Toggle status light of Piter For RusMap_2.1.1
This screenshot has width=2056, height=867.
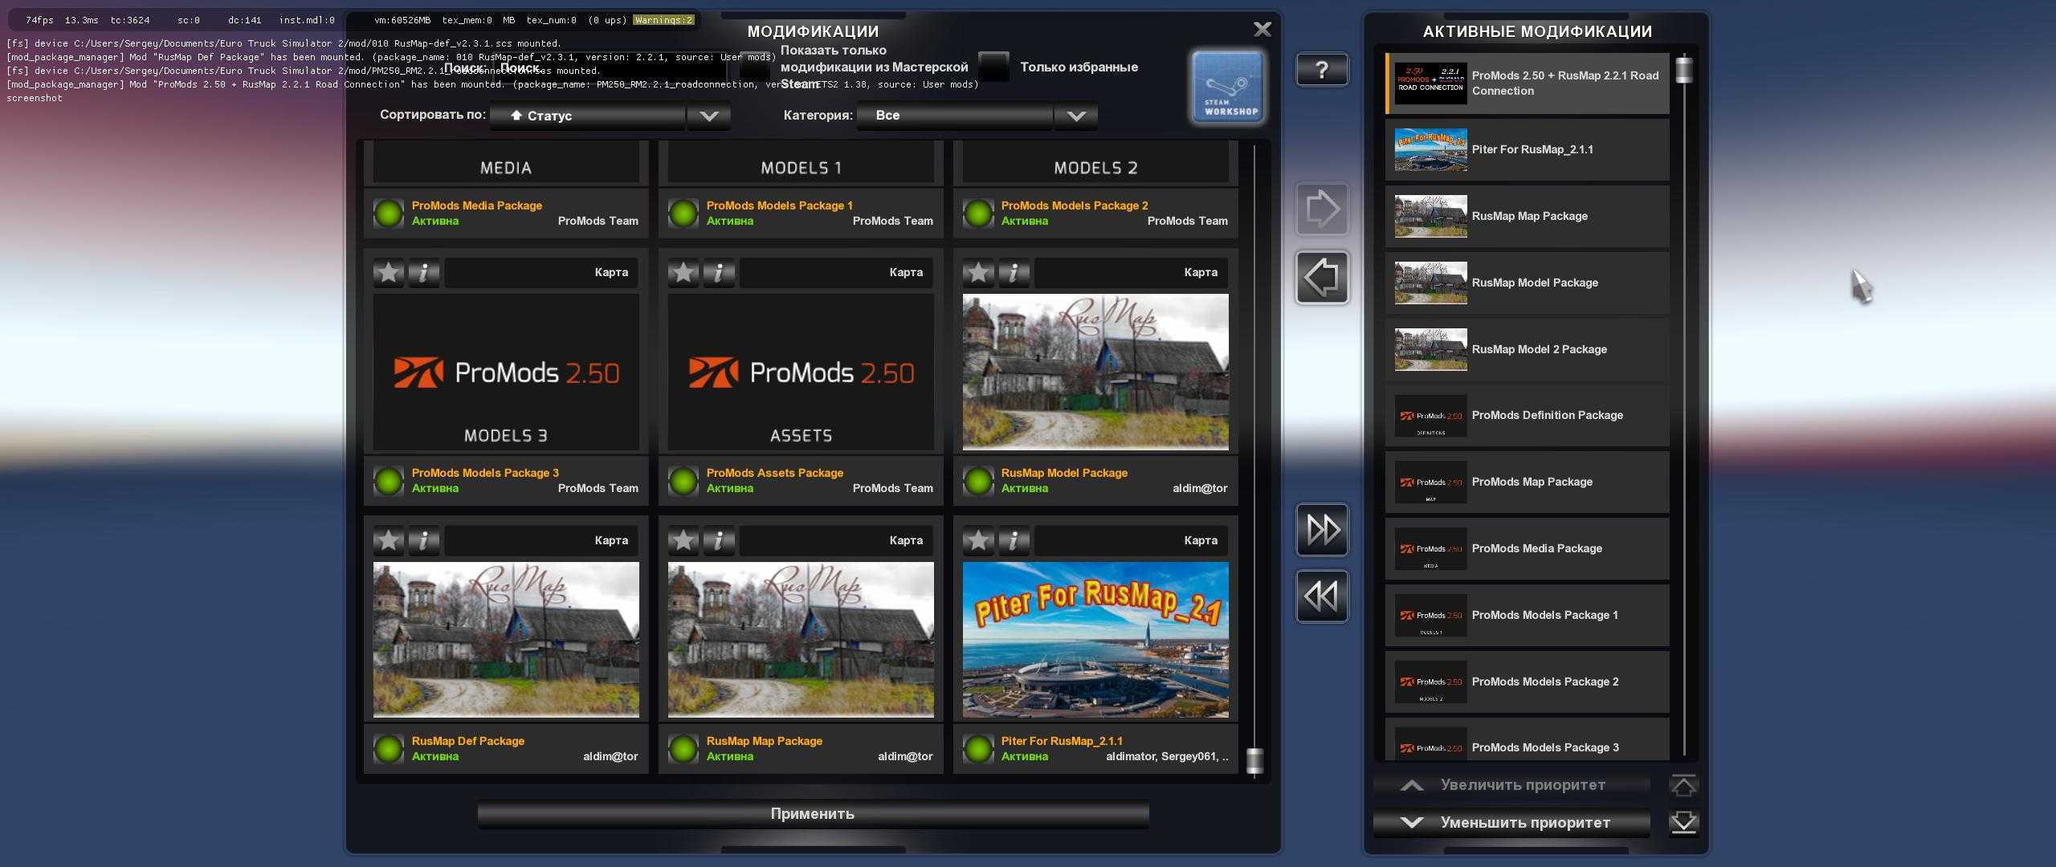point(978,749)
